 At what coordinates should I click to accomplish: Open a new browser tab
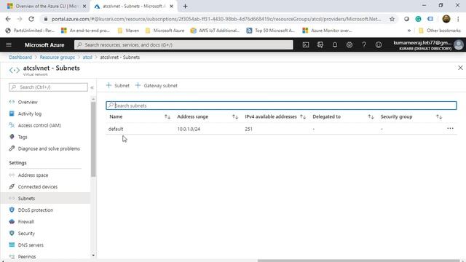coord(185,6)
